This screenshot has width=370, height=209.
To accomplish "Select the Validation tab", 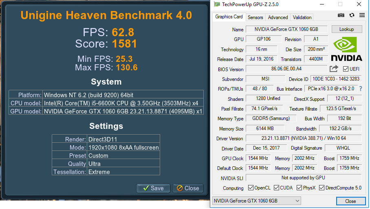I will coord(302,17).
